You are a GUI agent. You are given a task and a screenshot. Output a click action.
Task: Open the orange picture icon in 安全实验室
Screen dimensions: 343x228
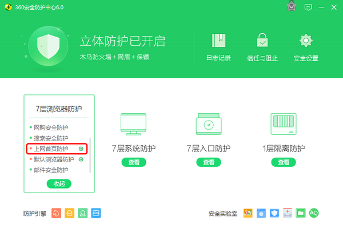click(x=248, y=213)
